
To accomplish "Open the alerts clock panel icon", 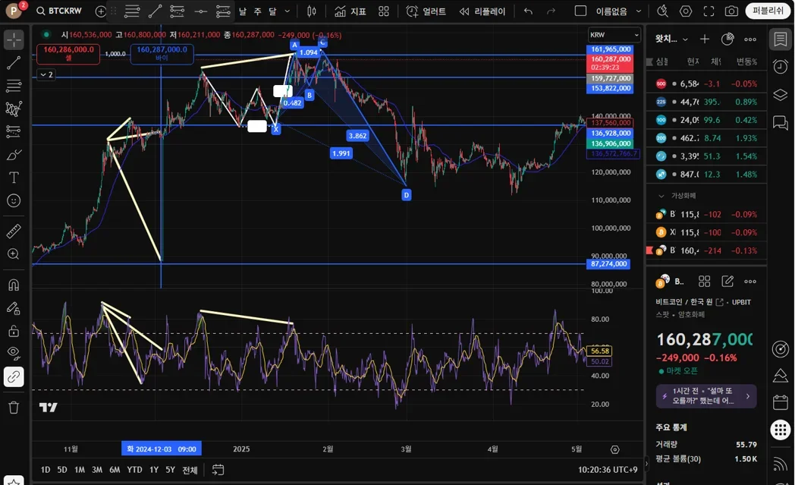I will pyautogui.click(x=781, y=67).
